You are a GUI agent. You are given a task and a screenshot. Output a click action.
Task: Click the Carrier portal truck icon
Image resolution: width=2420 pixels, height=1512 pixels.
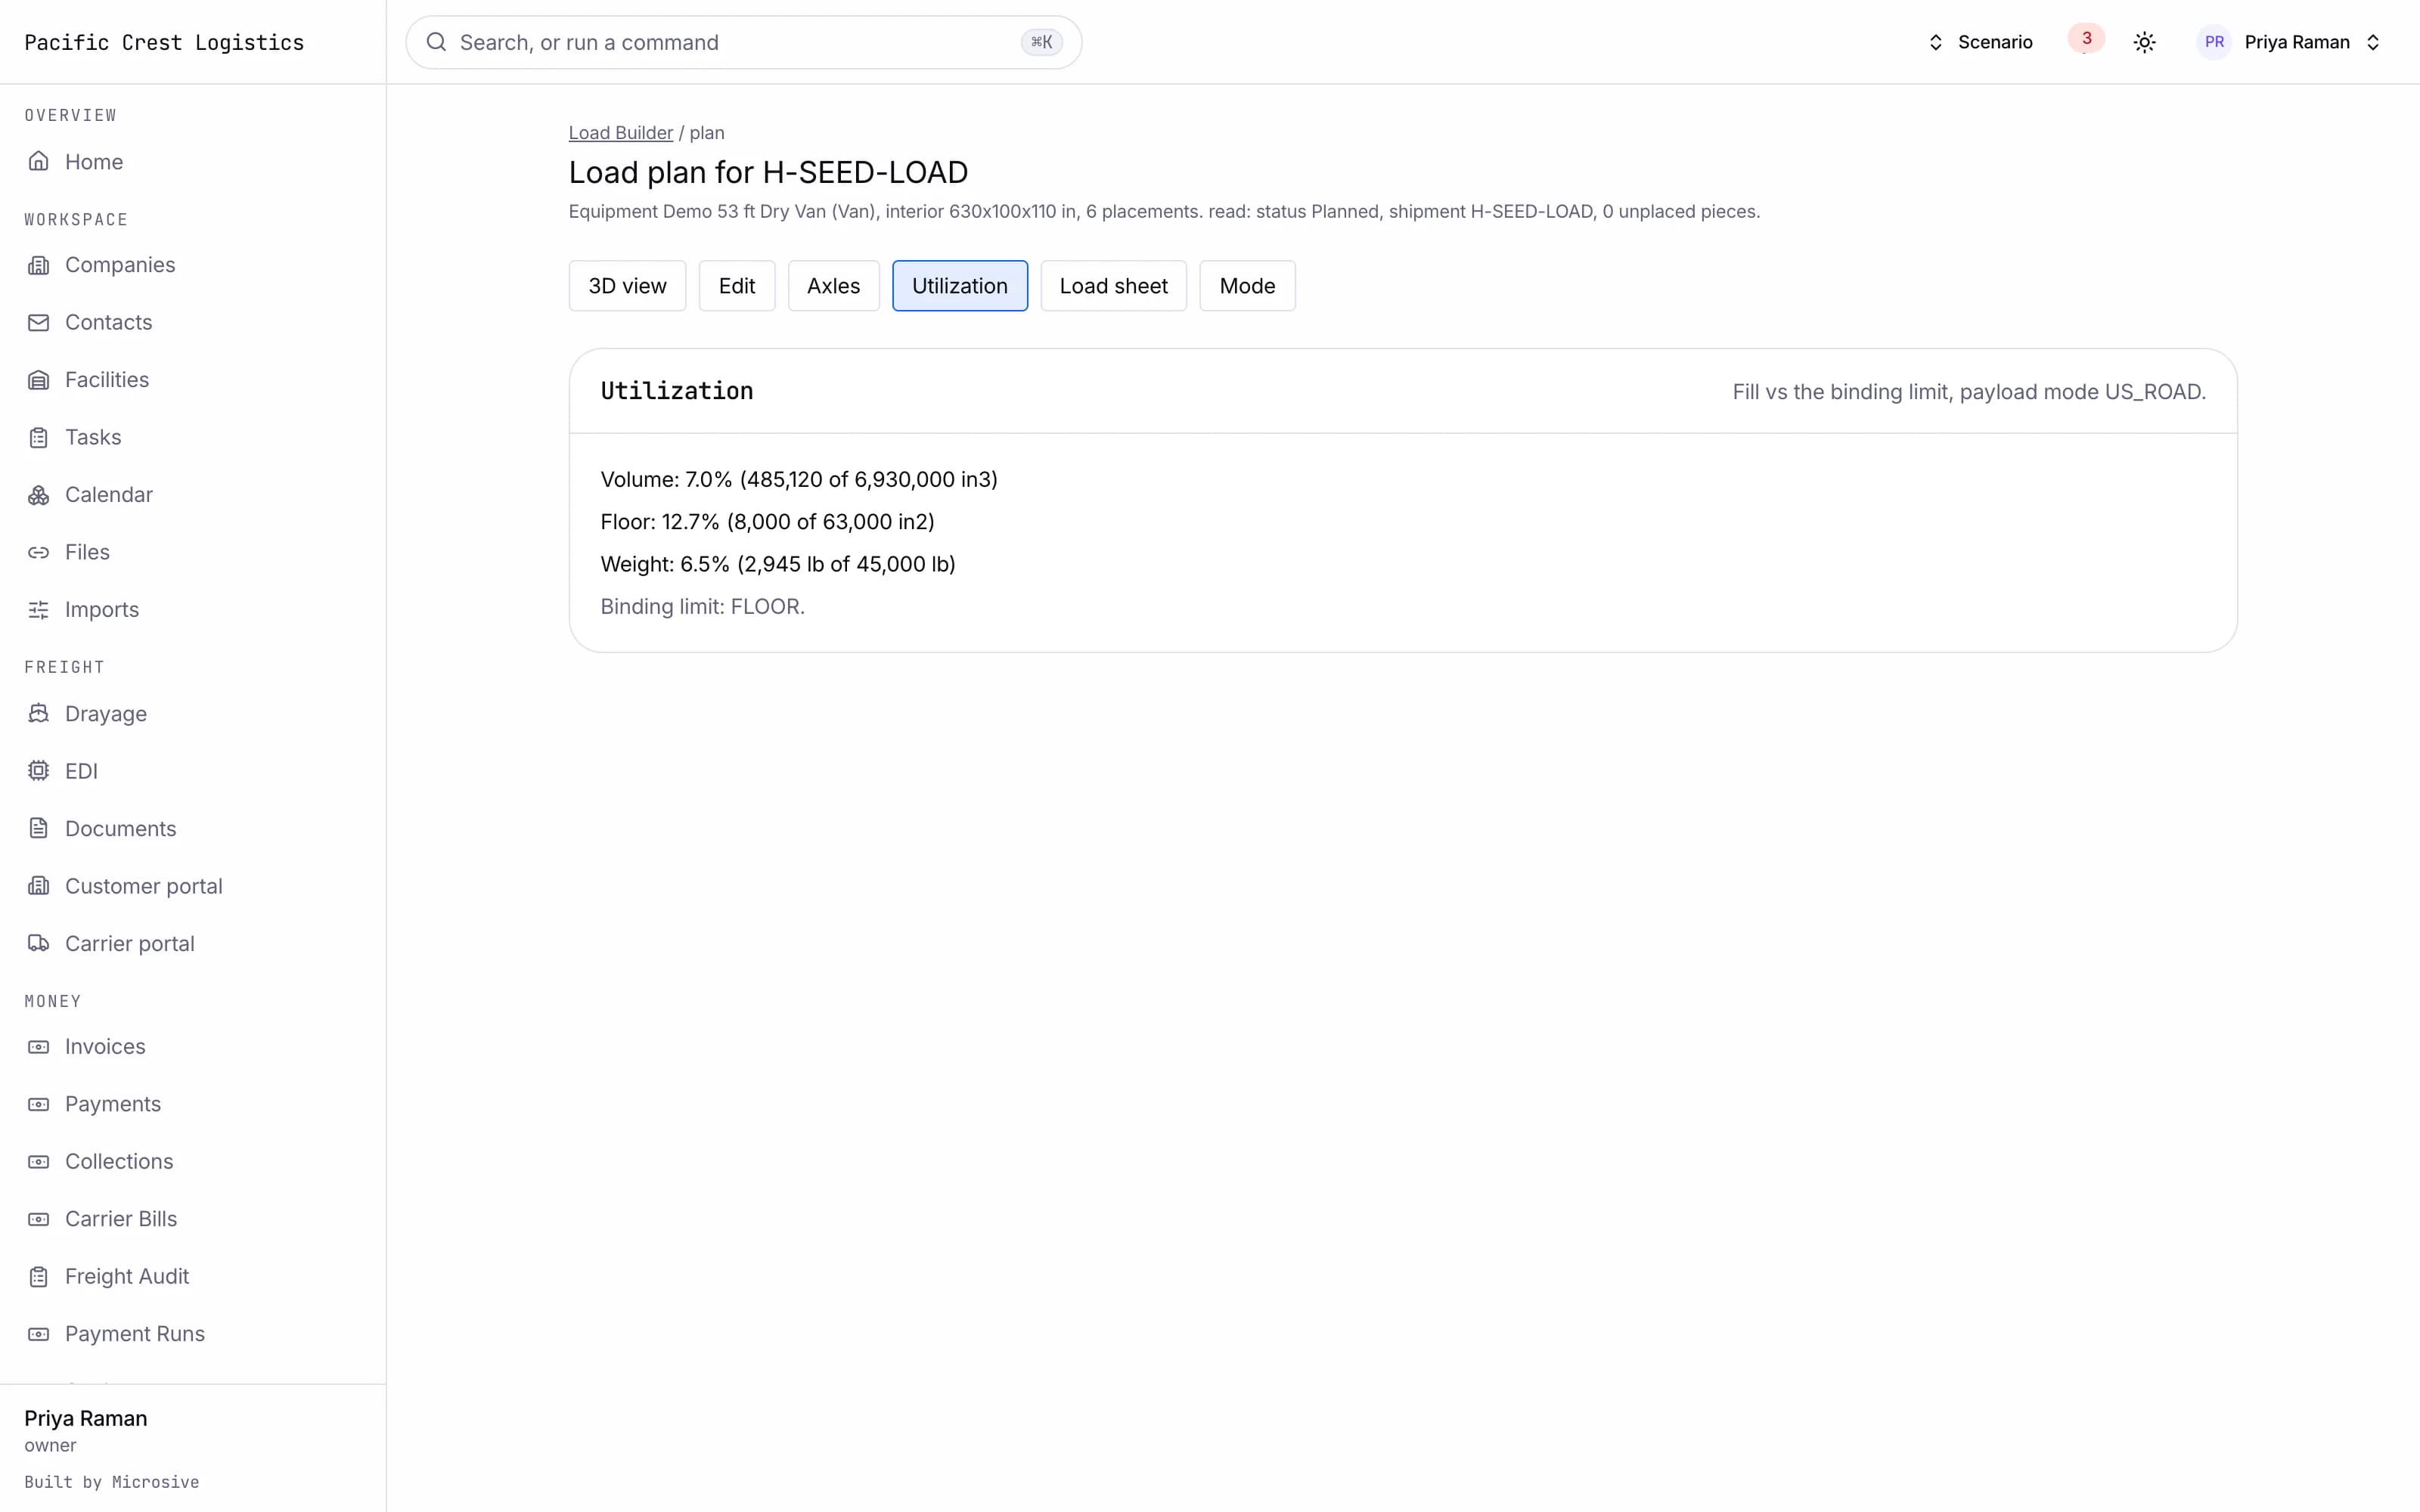pyautogui.click(x=38, y=944)
